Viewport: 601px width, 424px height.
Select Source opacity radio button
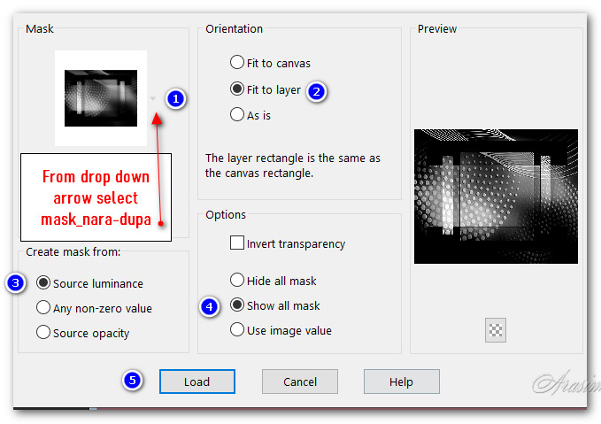pyautogui.click(x=43, y=333)
